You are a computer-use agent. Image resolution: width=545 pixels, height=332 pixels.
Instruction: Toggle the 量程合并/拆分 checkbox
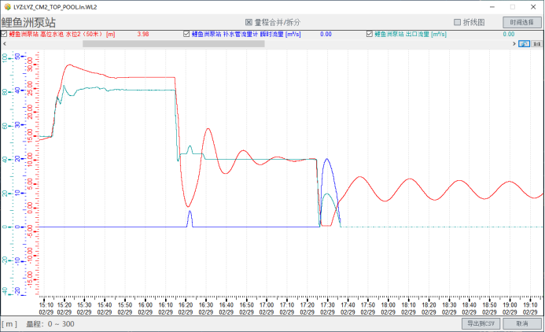coord(249,22)
